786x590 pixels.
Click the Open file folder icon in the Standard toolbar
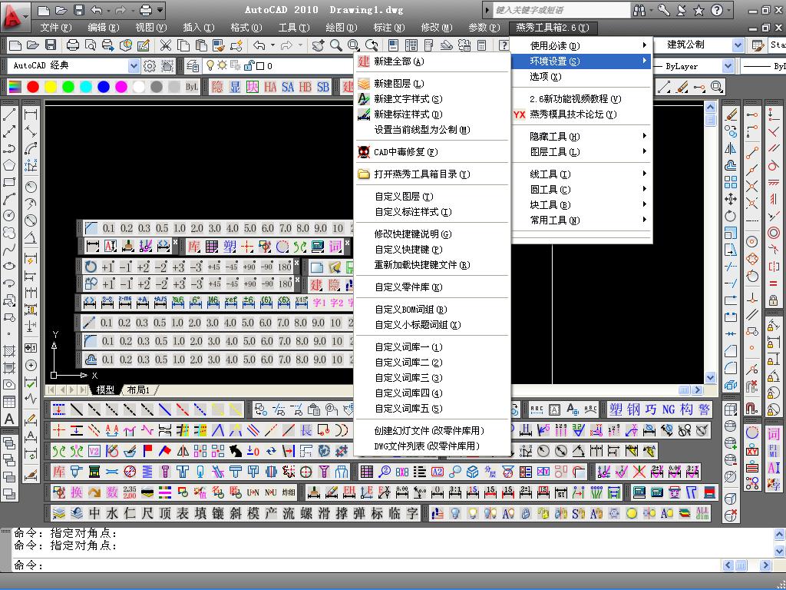[x=32, y=45]
